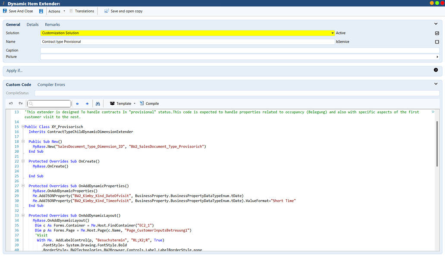Collapse the OnCreate sub fold marker
This screenshot has height=257, width=445.
pyautogui.click(x=23, y=161)
